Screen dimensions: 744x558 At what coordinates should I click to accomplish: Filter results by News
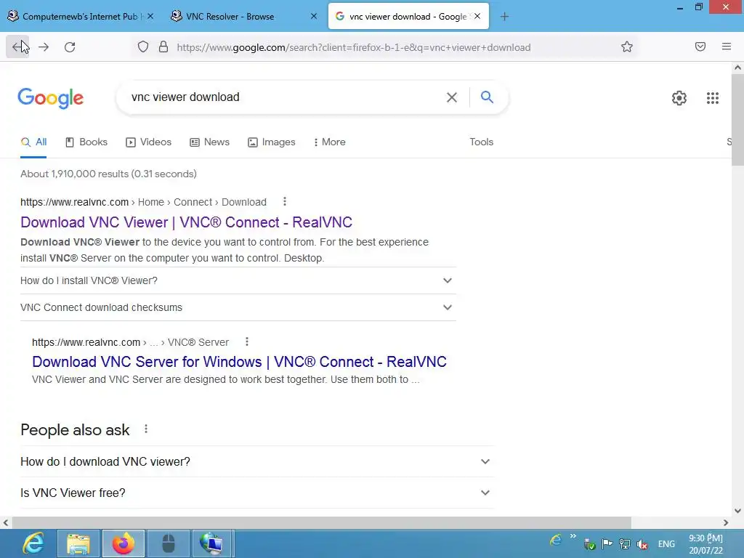click(210, 142)
